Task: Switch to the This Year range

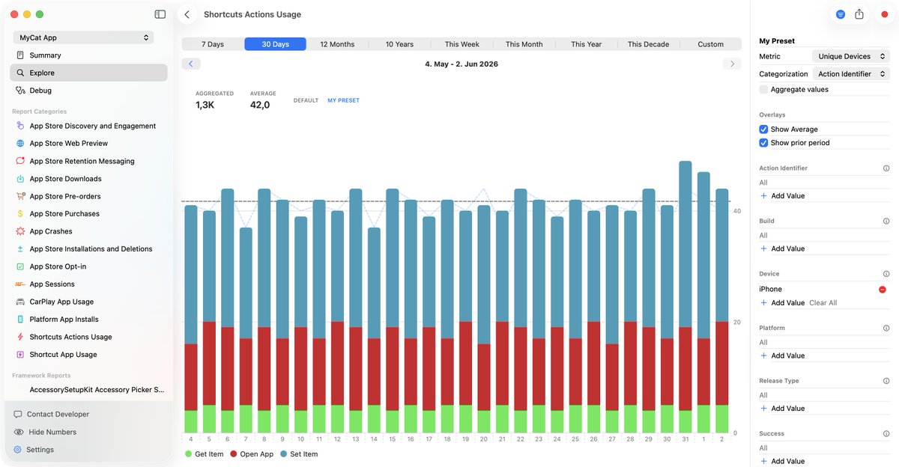Action: 586,44
